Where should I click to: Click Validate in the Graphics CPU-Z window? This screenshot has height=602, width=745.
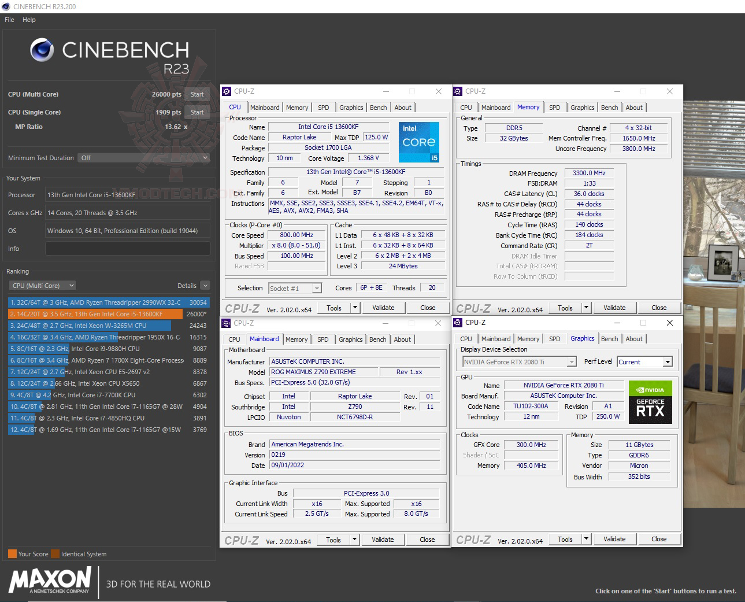[x=614, y=539]
